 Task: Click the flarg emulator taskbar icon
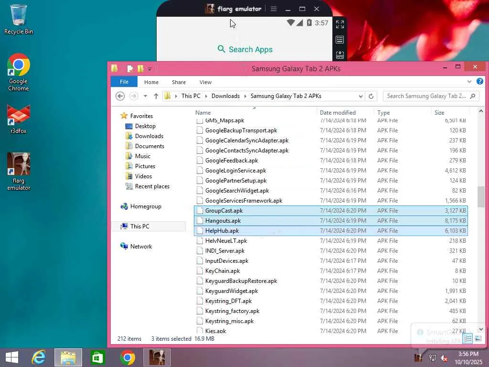[x=157, y=357]
